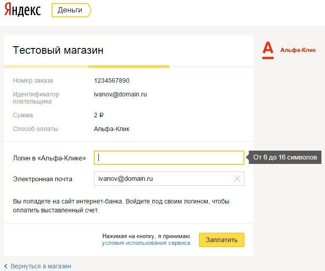The image size is (325, 271).
Task: Click the Способ оплаты label
Action: coord(35,129)
